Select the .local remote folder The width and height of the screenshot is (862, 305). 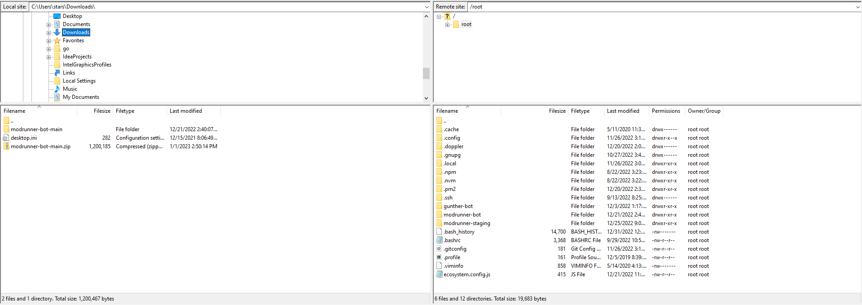pyautogui.click(x=450, y=164)
